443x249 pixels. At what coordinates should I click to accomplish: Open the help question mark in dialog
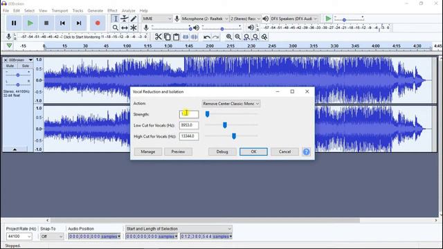point(306,152)
